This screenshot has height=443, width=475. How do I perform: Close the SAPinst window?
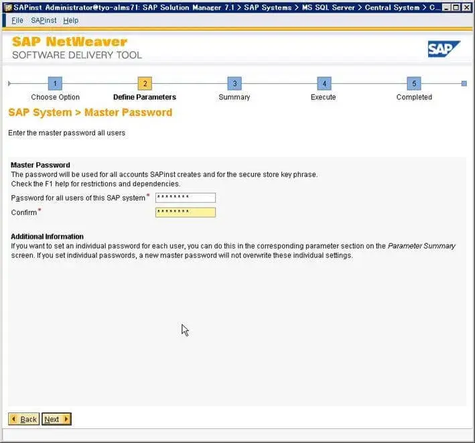point(467,7)
